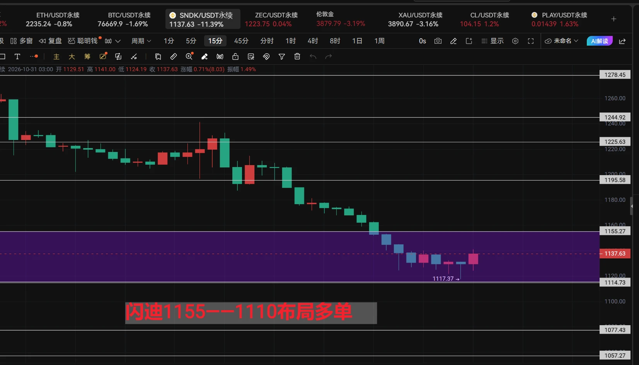Open the bookmark drawing icon
639x365 pixels.
pos(158,56)
